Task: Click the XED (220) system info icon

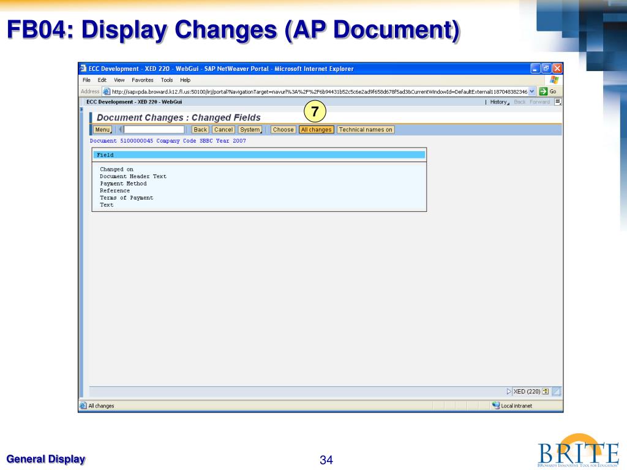Action: click(x=546, y=391)
